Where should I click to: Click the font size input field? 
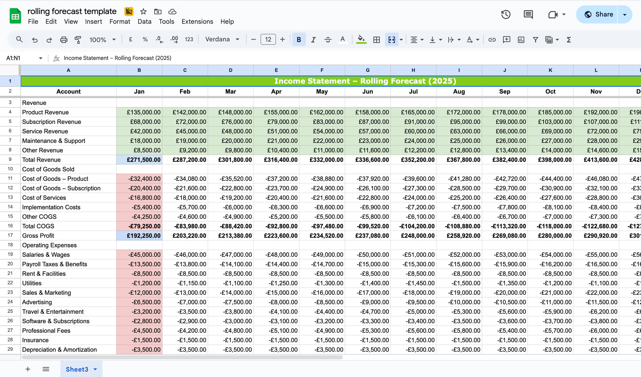coord(268,39)
